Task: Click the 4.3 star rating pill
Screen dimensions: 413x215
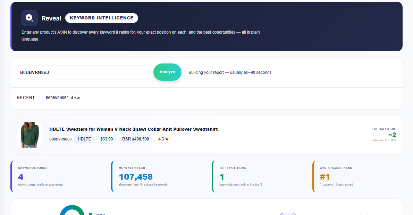Action: click(x=163, y=139)
